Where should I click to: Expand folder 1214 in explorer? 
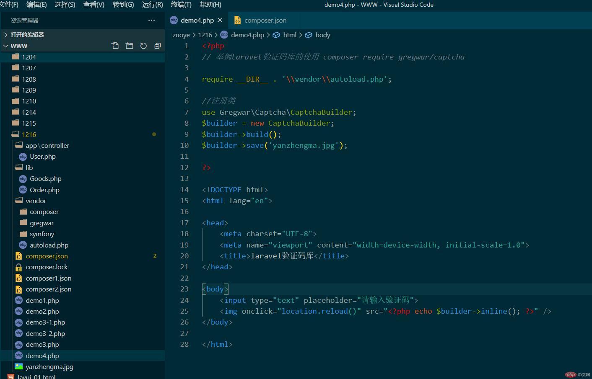(x=82, y=112)
